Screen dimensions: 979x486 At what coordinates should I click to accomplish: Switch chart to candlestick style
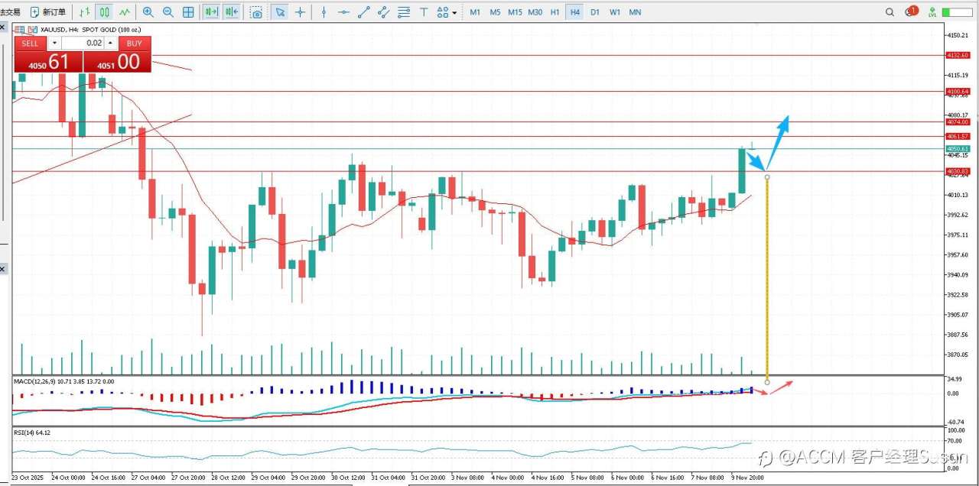click(104, 12)
